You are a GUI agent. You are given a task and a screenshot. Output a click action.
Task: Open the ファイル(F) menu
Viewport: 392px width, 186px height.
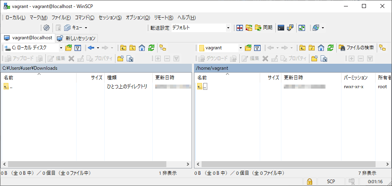click(61, 18)
